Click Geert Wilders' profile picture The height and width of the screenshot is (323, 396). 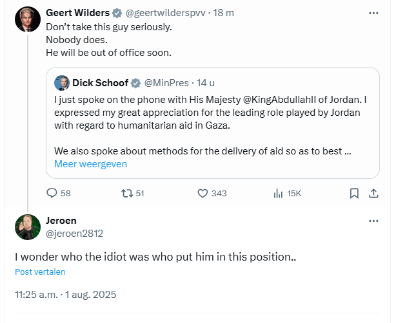28,20
